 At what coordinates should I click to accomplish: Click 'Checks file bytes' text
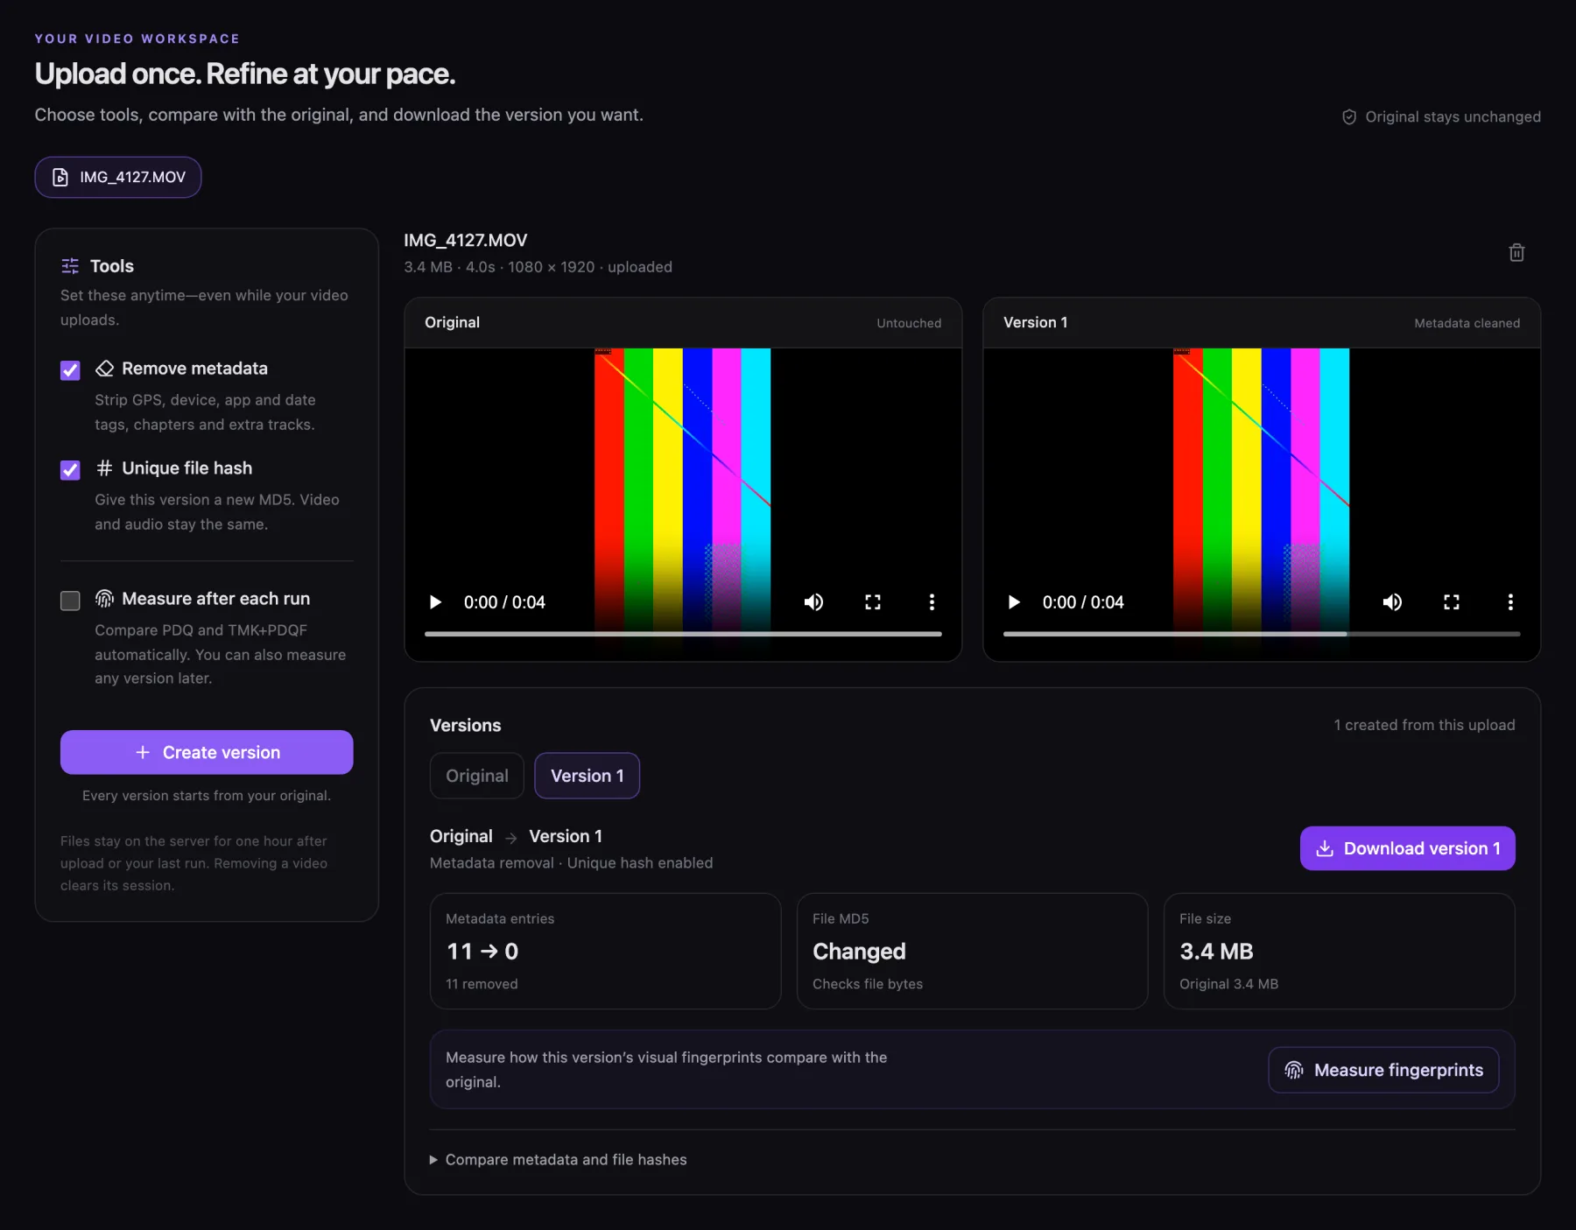pos(868,984)
